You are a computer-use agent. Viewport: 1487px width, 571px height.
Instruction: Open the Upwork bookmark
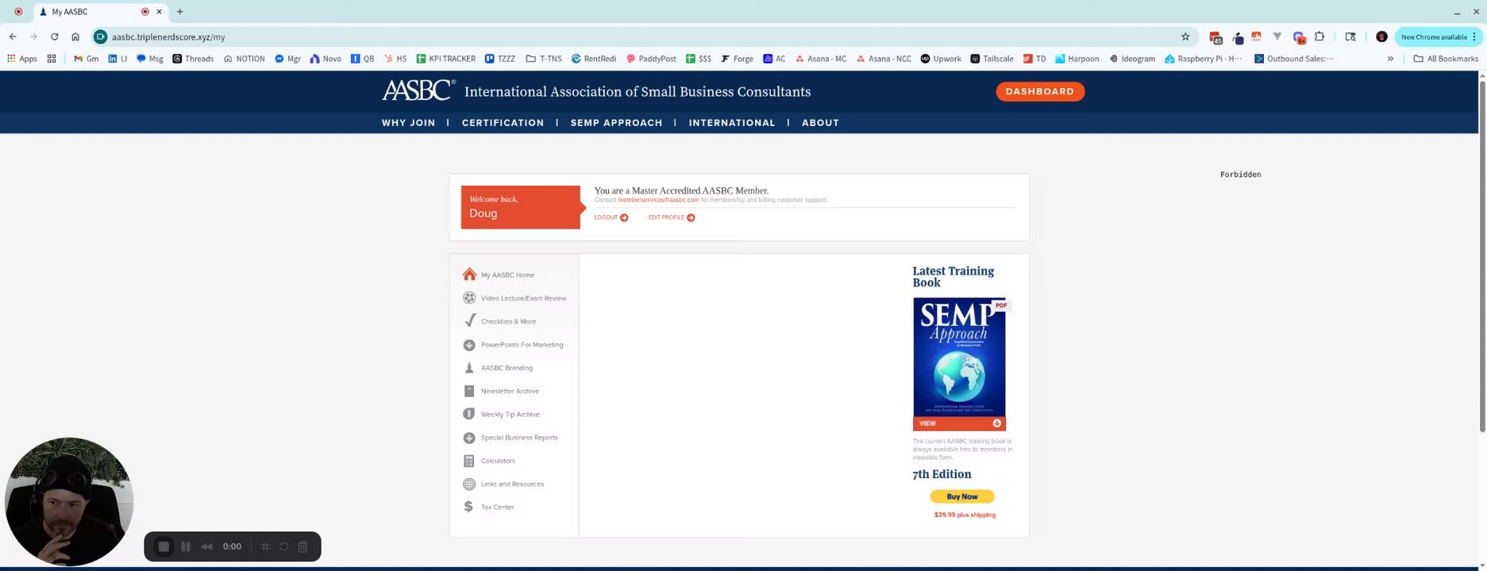(x=941, y=59)
